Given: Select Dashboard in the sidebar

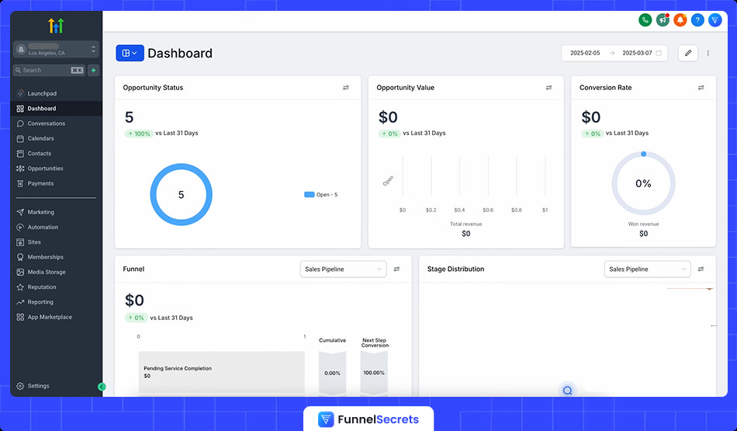Looking at the screenshot, I should pyautogui.click(x=56, y=108).
